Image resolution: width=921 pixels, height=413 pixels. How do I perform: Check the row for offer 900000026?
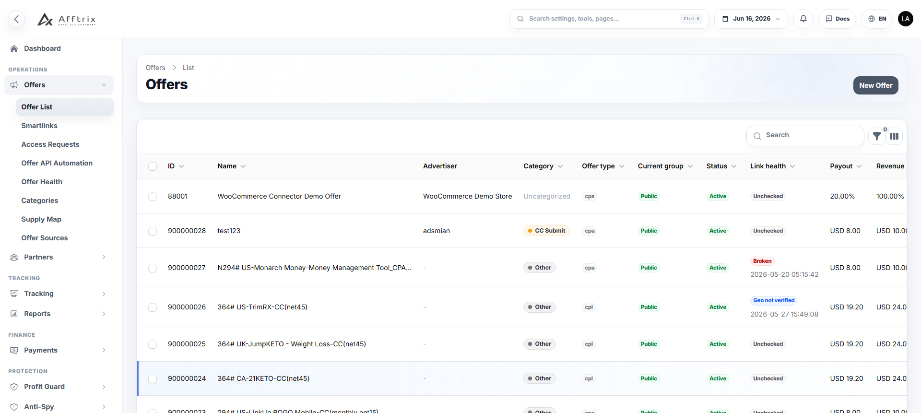click(153, 307)
